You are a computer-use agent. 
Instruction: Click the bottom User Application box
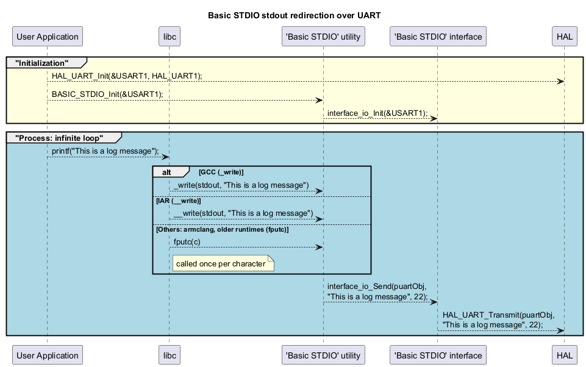click(x=47, y=354)
